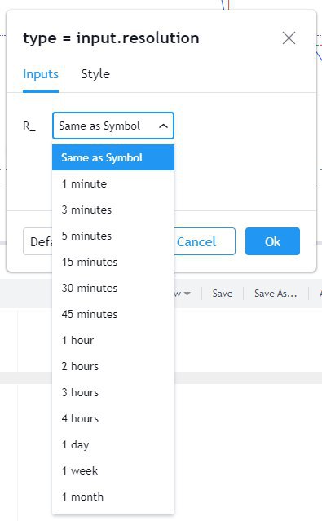Viewport: 322px width, 521px height.
Task: Open the Inputs tab
Action: (41, 74)
